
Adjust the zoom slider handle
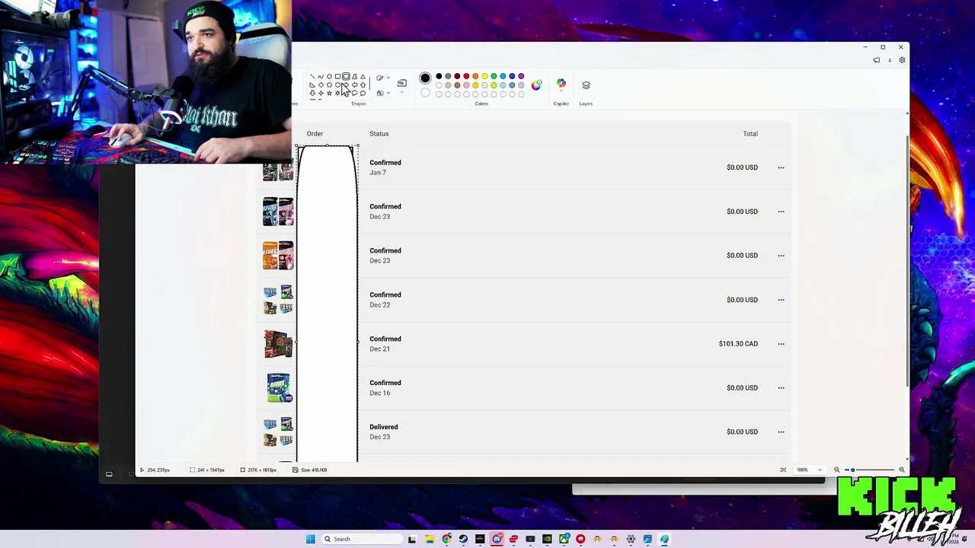852,470
